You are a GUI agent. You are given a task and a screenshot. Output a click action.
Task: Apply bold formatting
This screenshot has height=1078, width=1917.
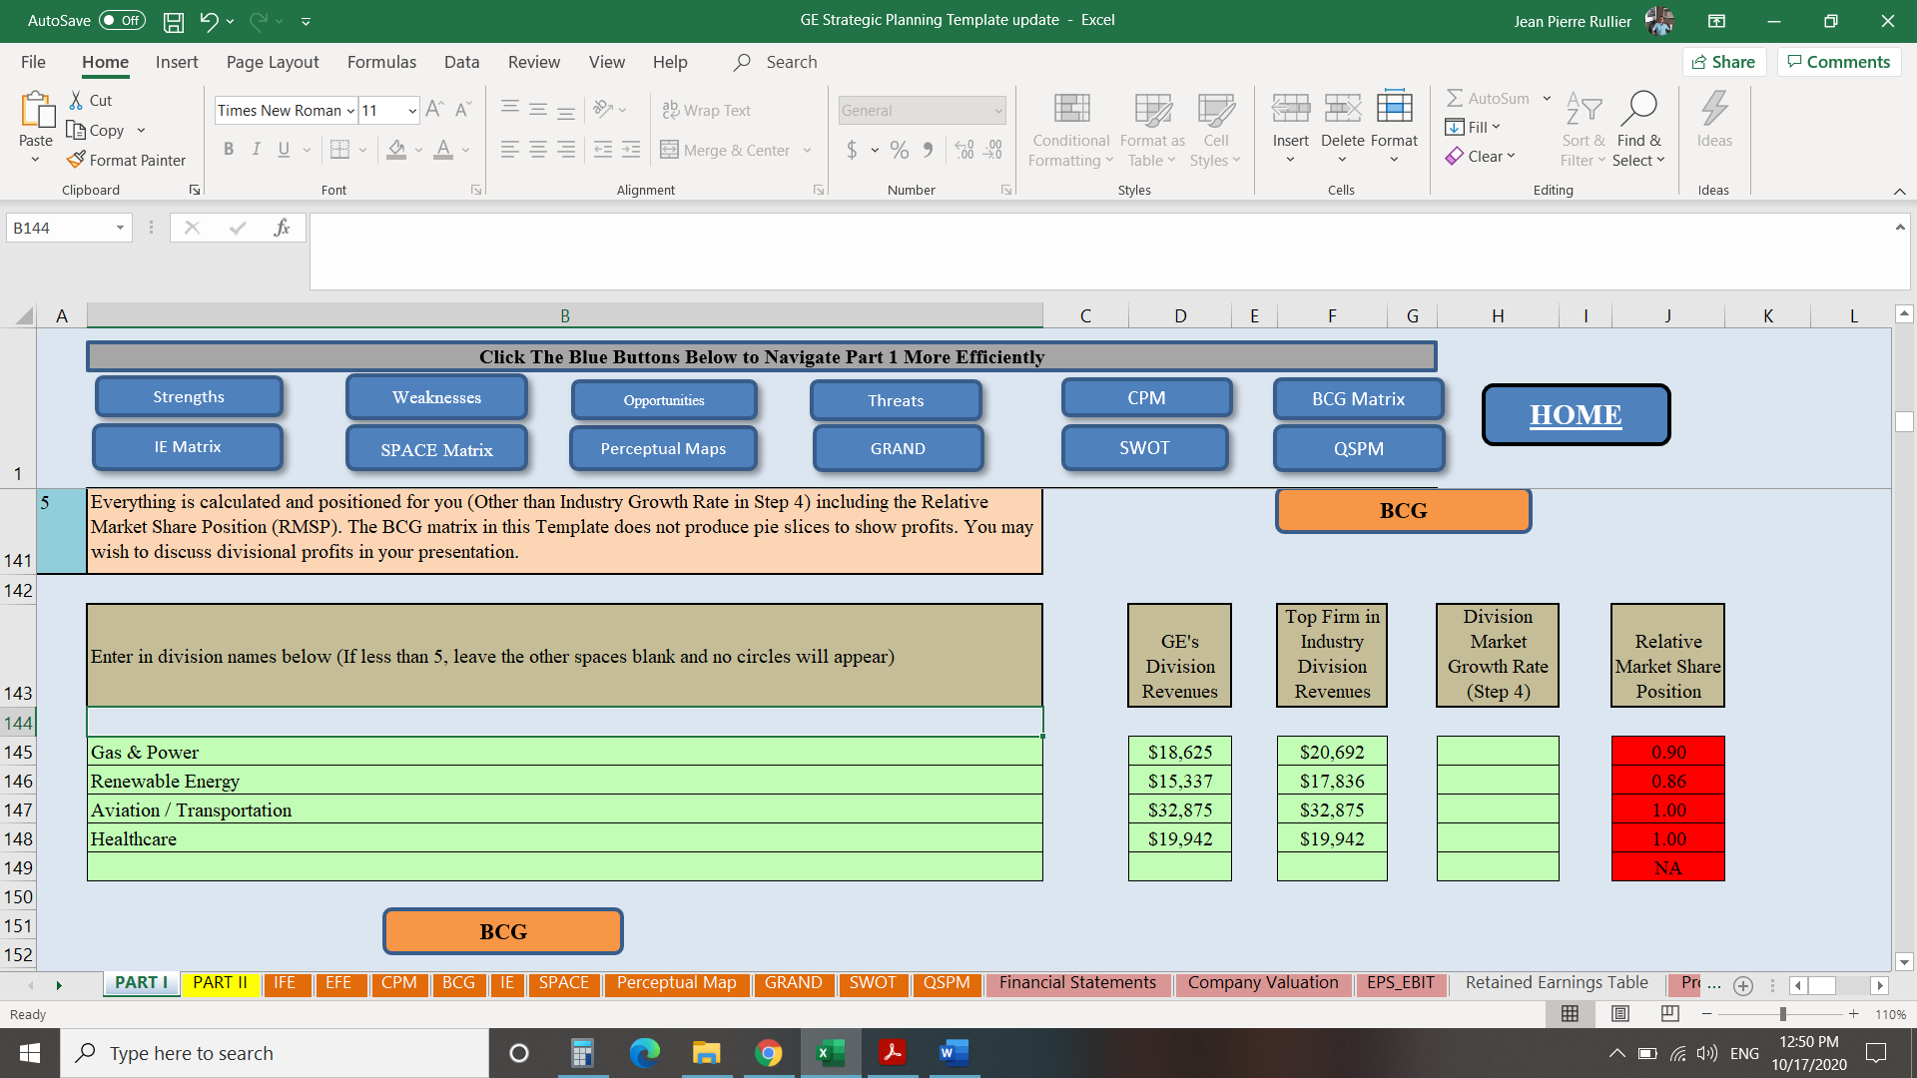(229, 149)
